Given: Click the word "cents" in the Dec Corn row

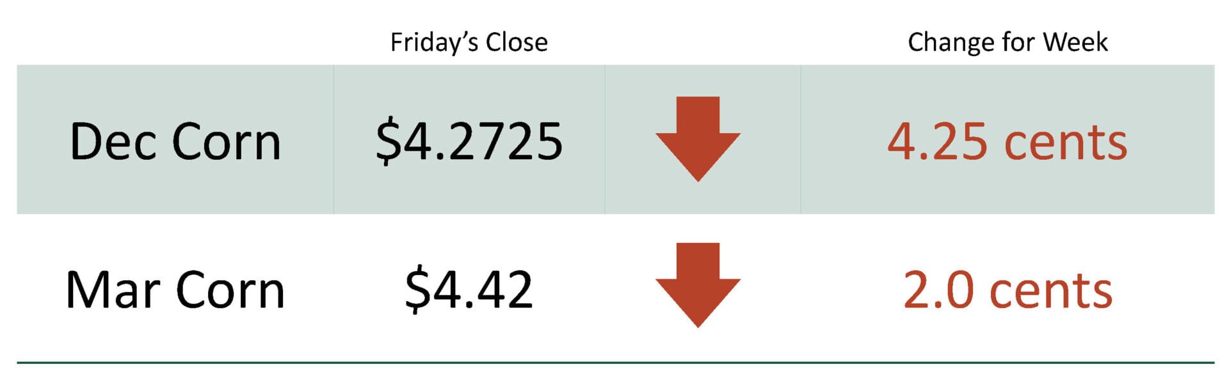Looking at the screenshot, I should pos(1065,143).
